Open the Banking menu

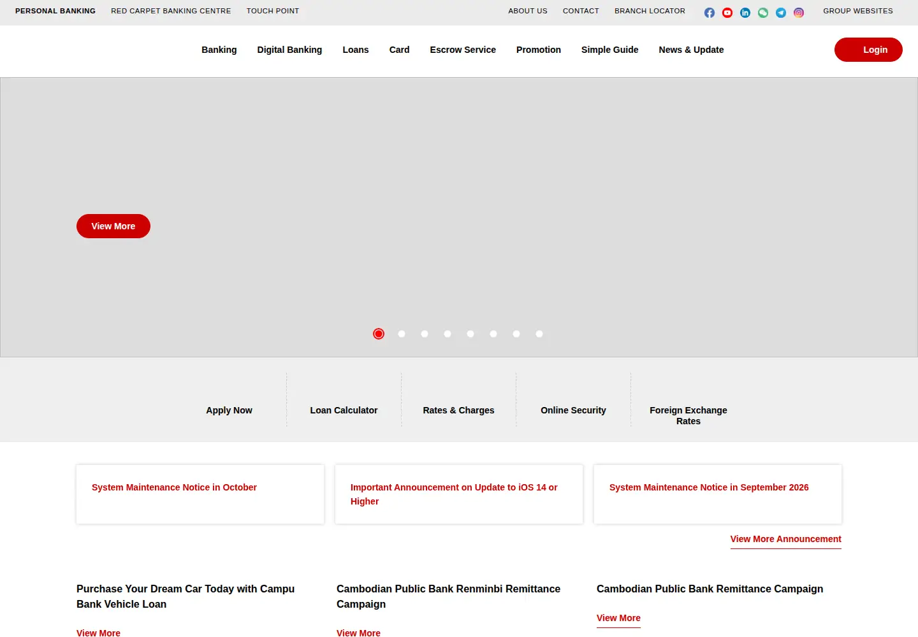pyautogui.click(x=219, y=50)
